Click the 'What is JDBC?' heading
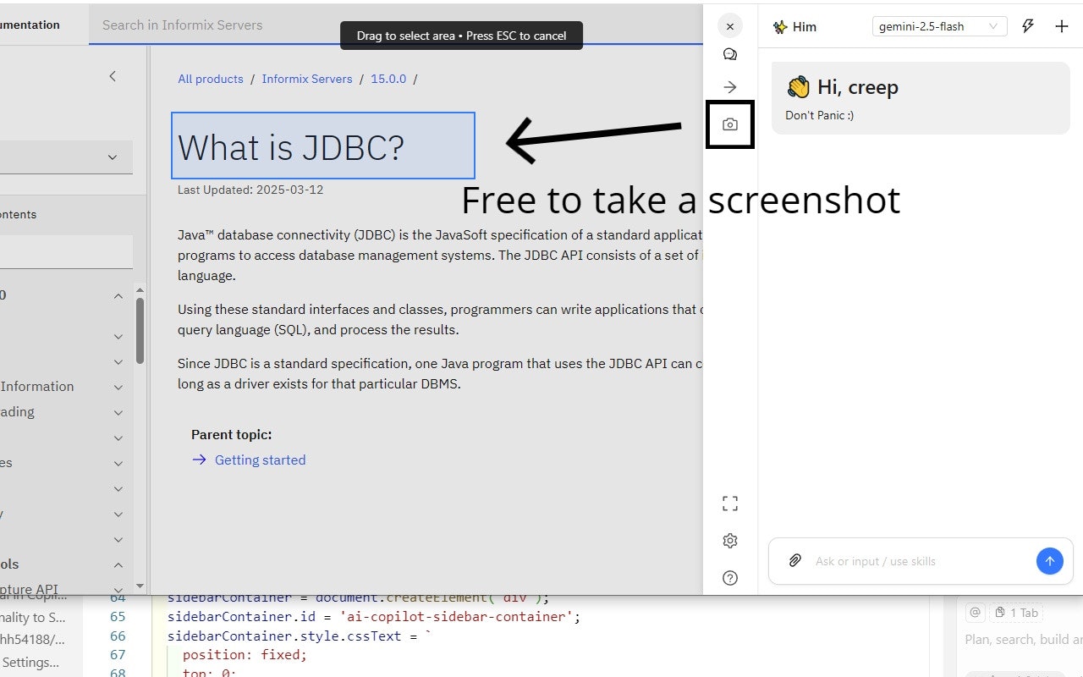 point(291,147)
